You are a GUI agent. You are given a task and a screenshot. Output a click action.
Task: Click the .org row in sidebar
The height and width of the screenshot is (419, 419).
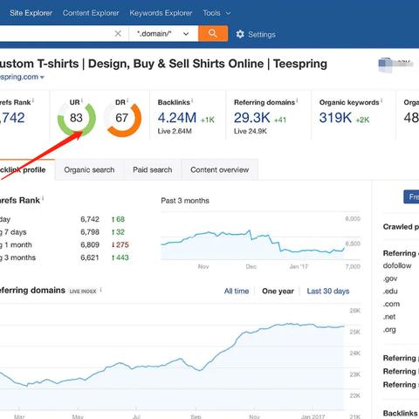pyautogui.click(x=389, y=330)
